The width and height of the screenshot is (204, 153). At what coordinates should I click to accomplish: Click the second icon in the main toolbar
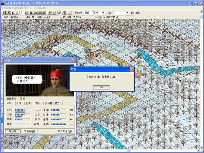9,13
